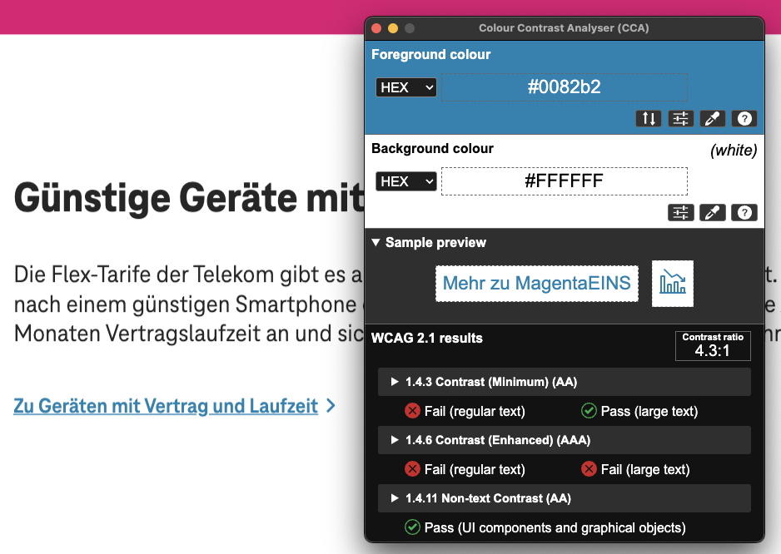Open the background colour sliders panel
Viewport: 781px width, 554px height.
tap(680, 212)
